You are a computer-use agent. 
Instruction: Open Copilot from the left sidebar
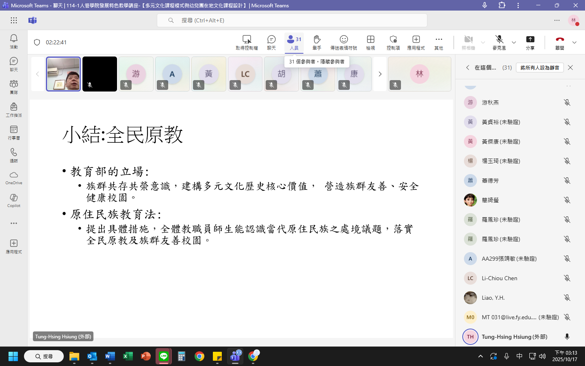pos(14,200)
